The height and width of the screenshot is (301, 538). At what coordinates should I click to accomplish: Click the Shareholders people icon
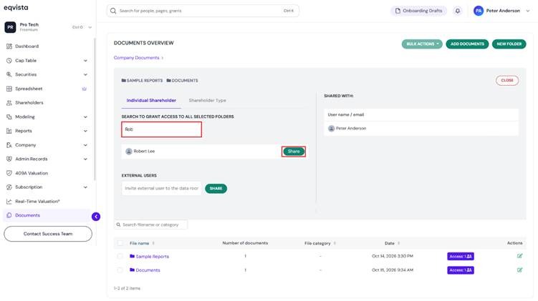click(9, 103)
